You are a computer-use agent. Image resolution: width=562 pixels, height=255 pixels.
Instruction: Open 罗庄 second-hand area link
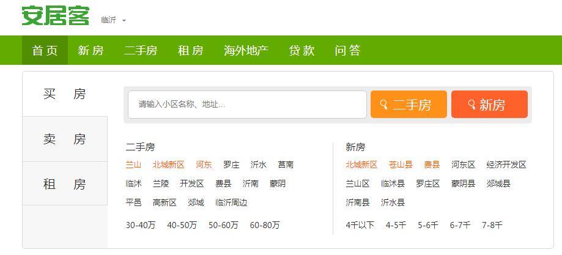pos(231,165)
